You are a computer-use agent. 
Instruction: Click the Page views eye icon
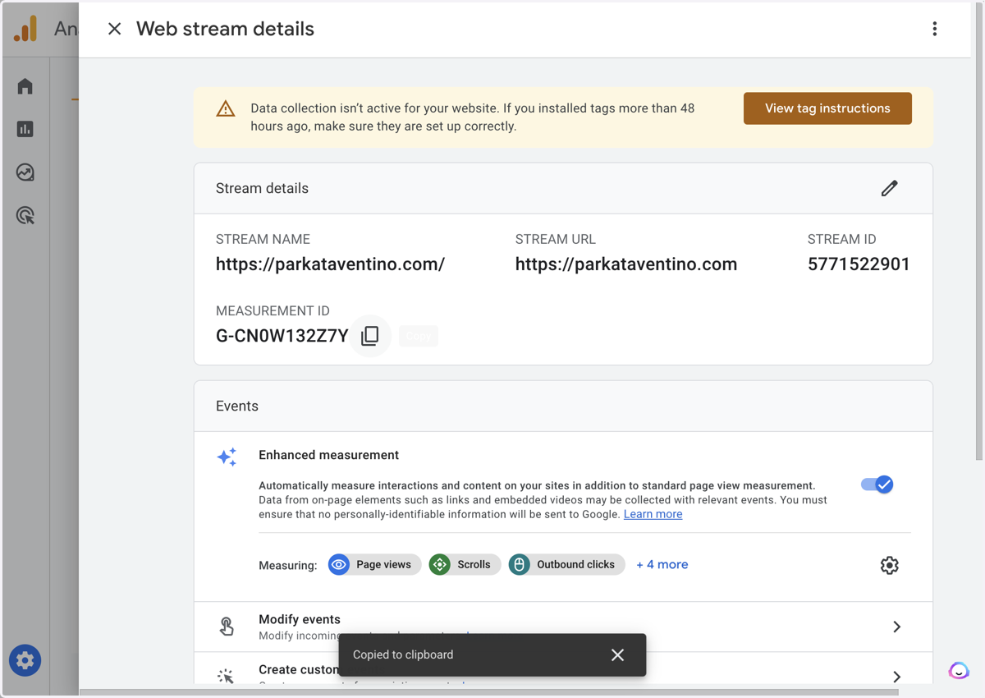pyautogui.click(x=339, y=564)
